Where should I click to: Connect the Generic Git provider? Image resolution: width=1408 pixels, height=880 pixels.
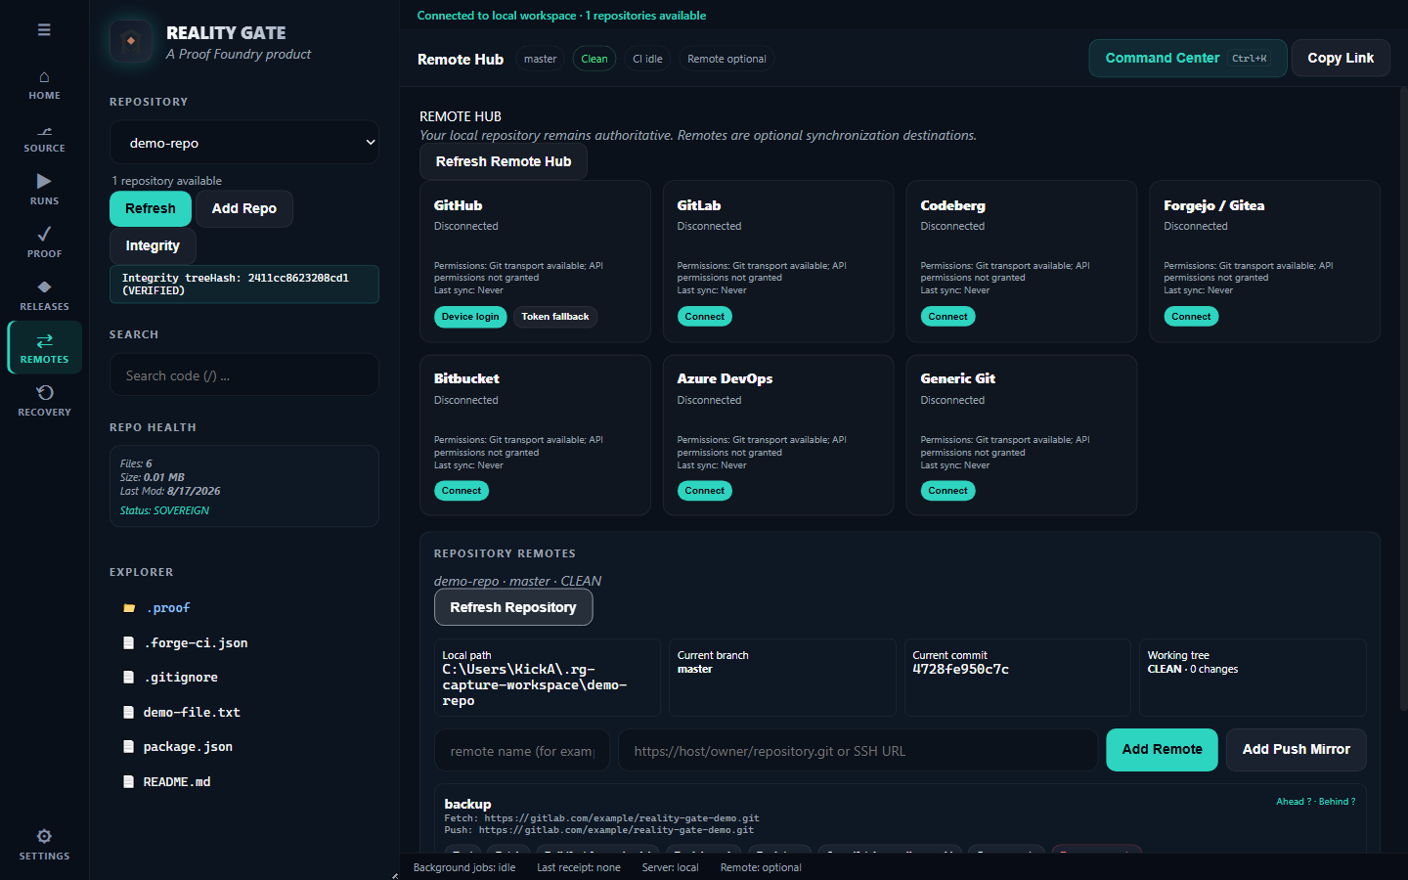(947, 491)
